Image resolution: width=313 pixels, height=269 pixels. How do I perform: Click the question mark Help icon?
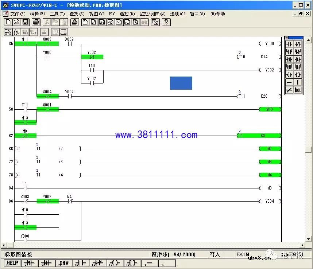[166, 22]
